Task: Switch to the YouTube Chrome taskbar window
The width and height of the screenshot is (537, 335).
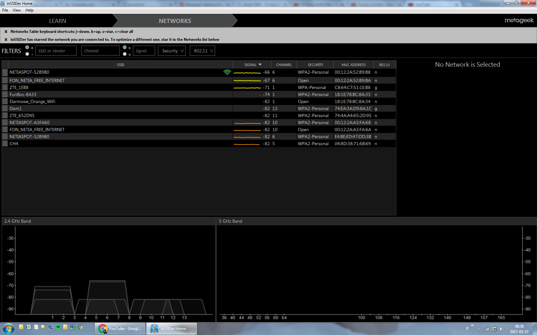Action: pos(120,329)
